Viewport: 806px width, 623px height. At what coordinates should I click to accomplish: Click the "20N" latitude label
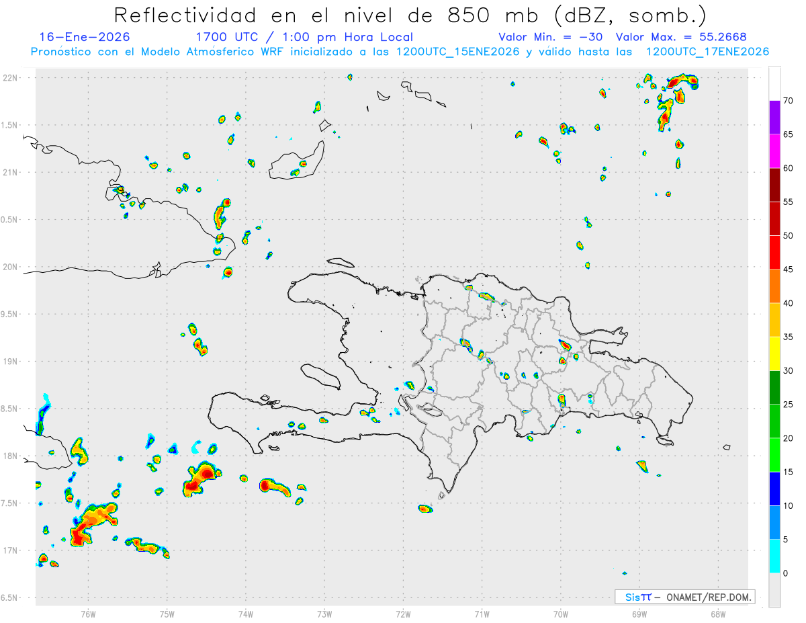[11, 267]
